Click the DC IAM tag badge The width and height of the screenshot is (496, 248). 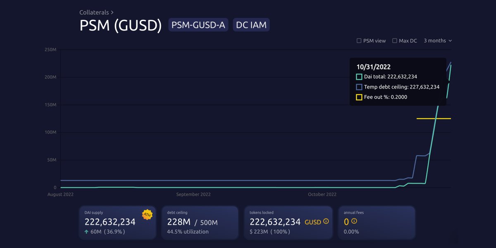(x=251, y=25)
